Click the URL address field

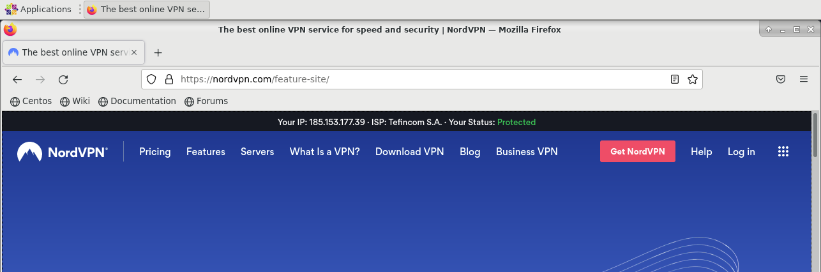pos(415,79)
